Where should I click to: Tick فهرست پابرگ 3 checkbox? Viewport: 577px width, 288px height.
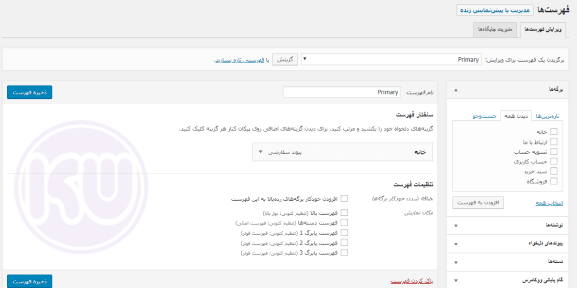click(344, 253)
